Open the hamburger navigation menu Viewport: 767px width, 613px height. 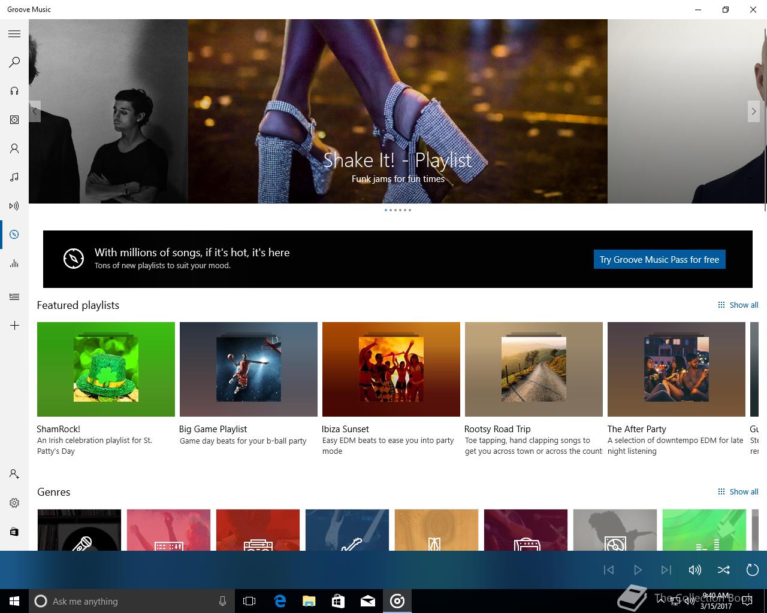click(x=14, y=34)
